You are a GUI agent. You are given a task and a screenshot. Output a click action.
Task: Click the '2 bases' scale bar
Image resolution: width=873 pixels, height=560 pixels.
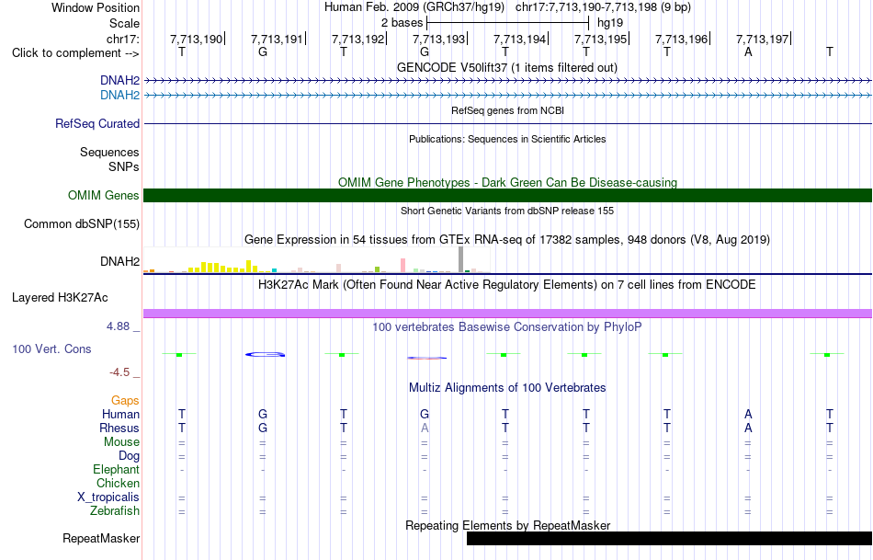tap(507, 23)
